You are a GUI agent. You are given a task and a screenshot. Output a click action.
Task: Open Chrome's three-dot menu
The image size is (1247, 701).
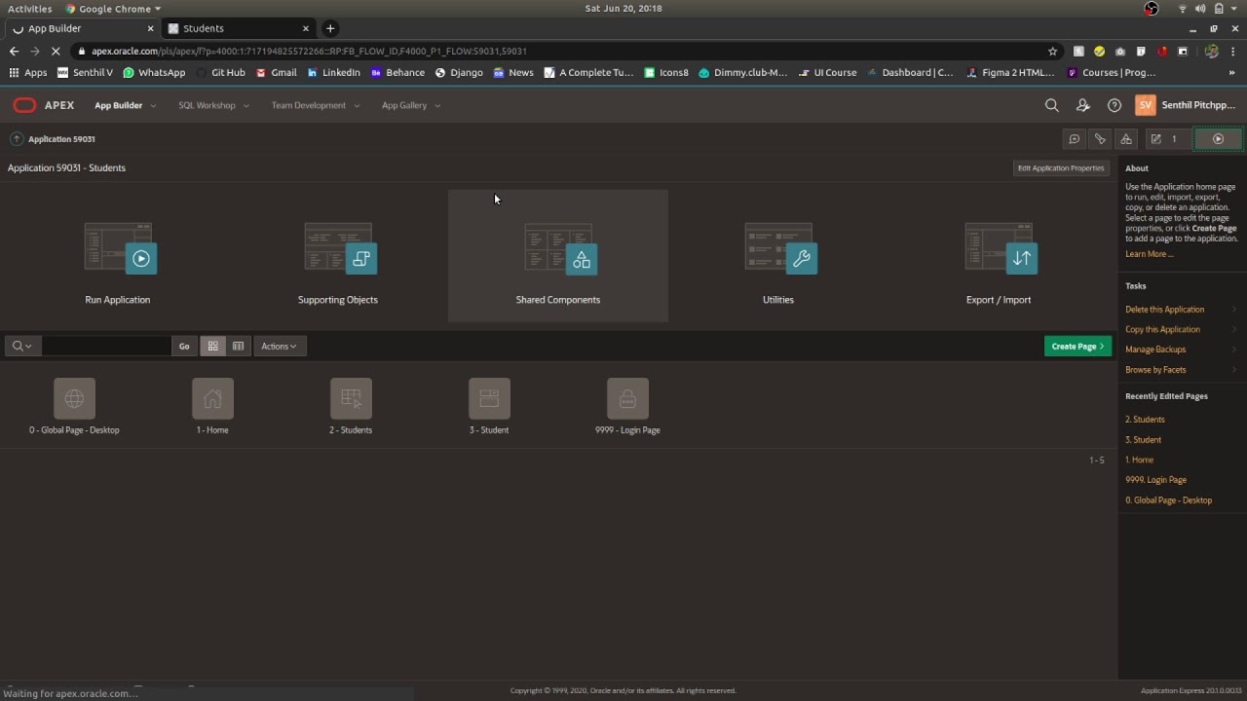click(1234, 51)
